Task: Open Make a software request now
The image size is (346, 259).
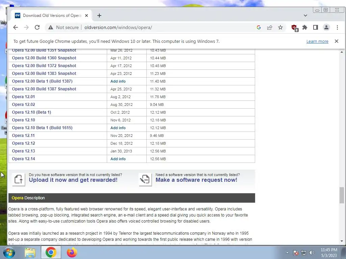Action: click(196, 180)
